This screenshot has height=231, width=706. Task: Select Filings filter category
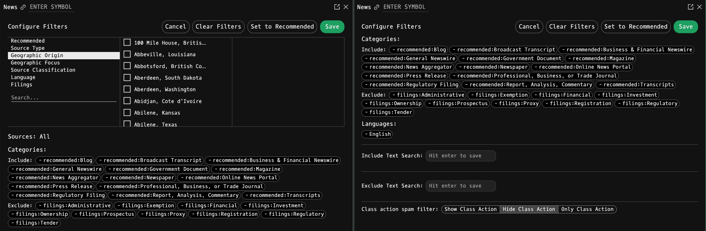tap(64, 84)
